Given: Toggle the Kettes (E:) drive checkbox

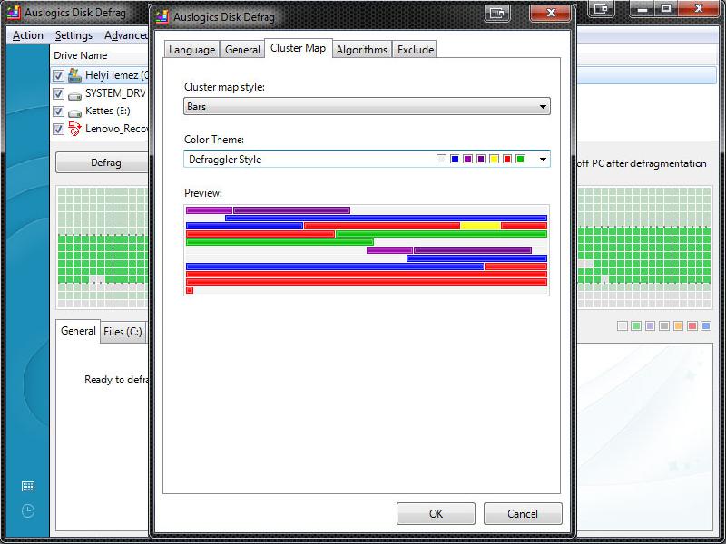Looking at the screenshot, I should pos(58,112).
